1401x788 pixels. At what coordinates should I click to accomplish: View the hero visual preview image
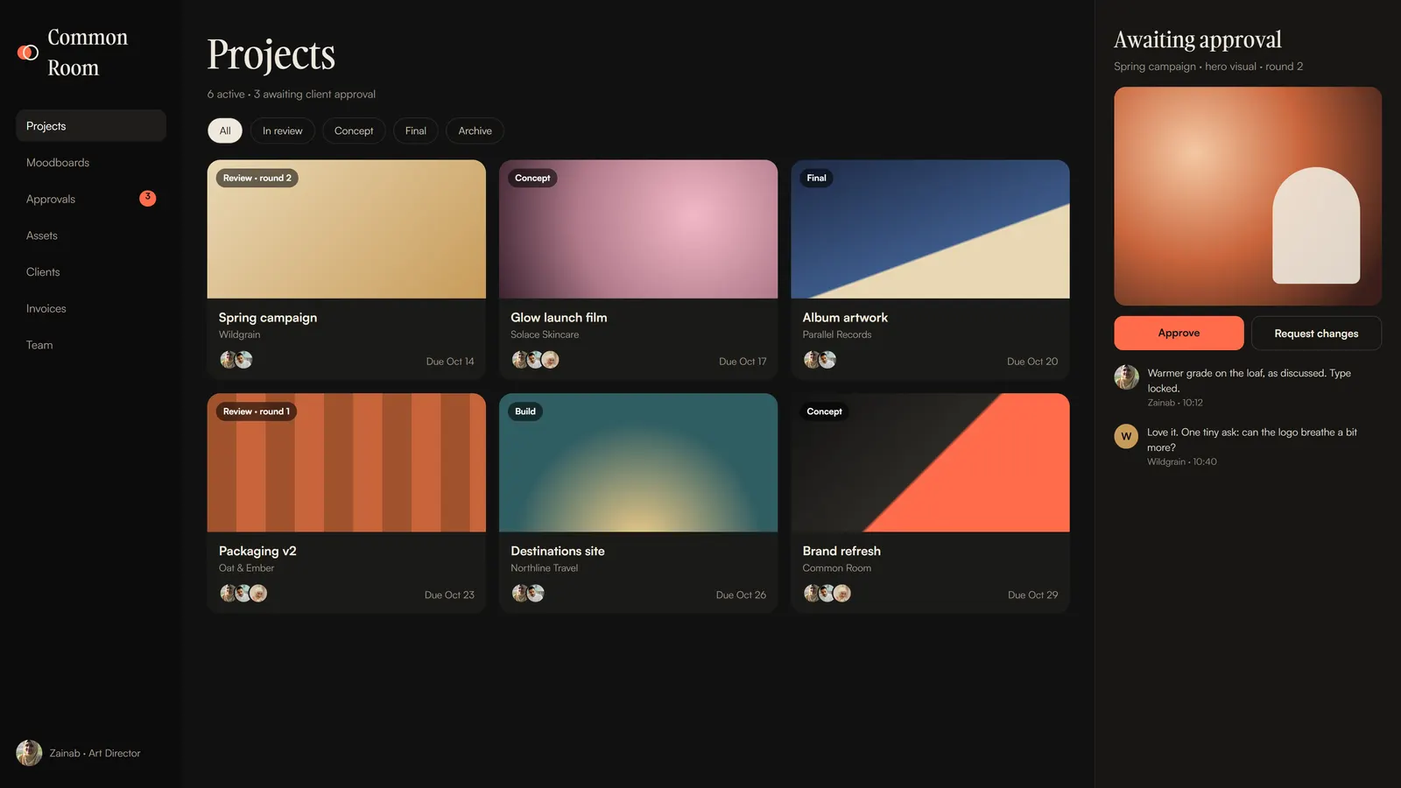coord(1248,196)
